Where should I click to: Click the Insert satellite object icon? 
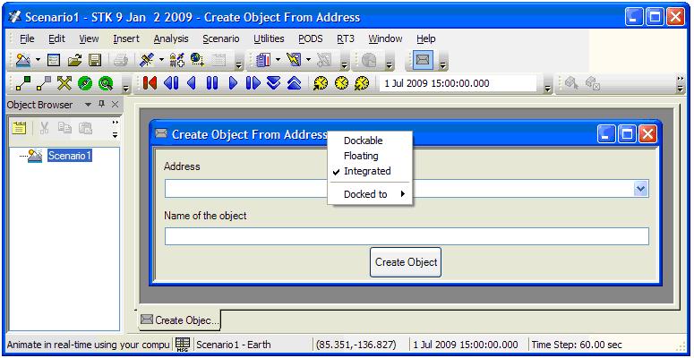pos(147,61)
